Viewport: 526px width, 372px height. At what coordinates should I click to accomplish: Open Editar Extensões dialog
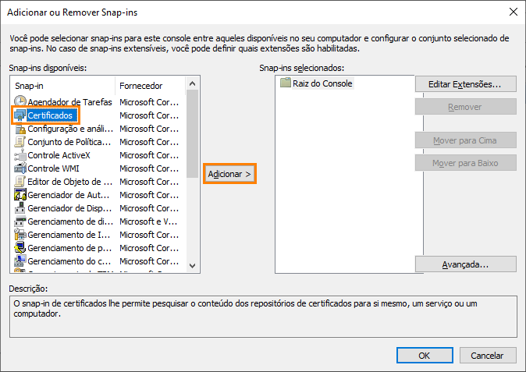tap(465, 84)
